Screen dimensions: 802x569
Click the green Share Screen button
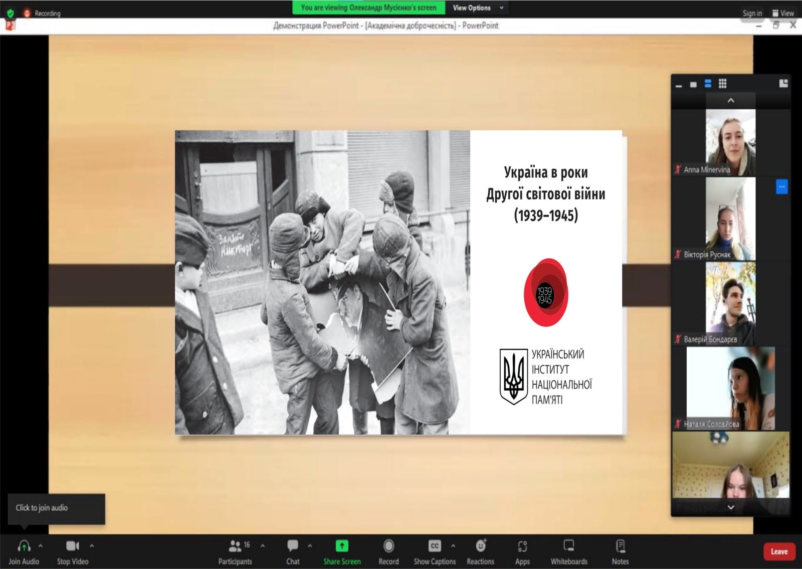click(x=342, y=551)
